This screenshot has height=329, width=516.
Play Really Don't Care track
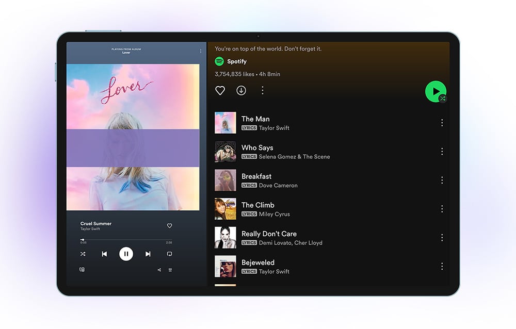(329, 238)
